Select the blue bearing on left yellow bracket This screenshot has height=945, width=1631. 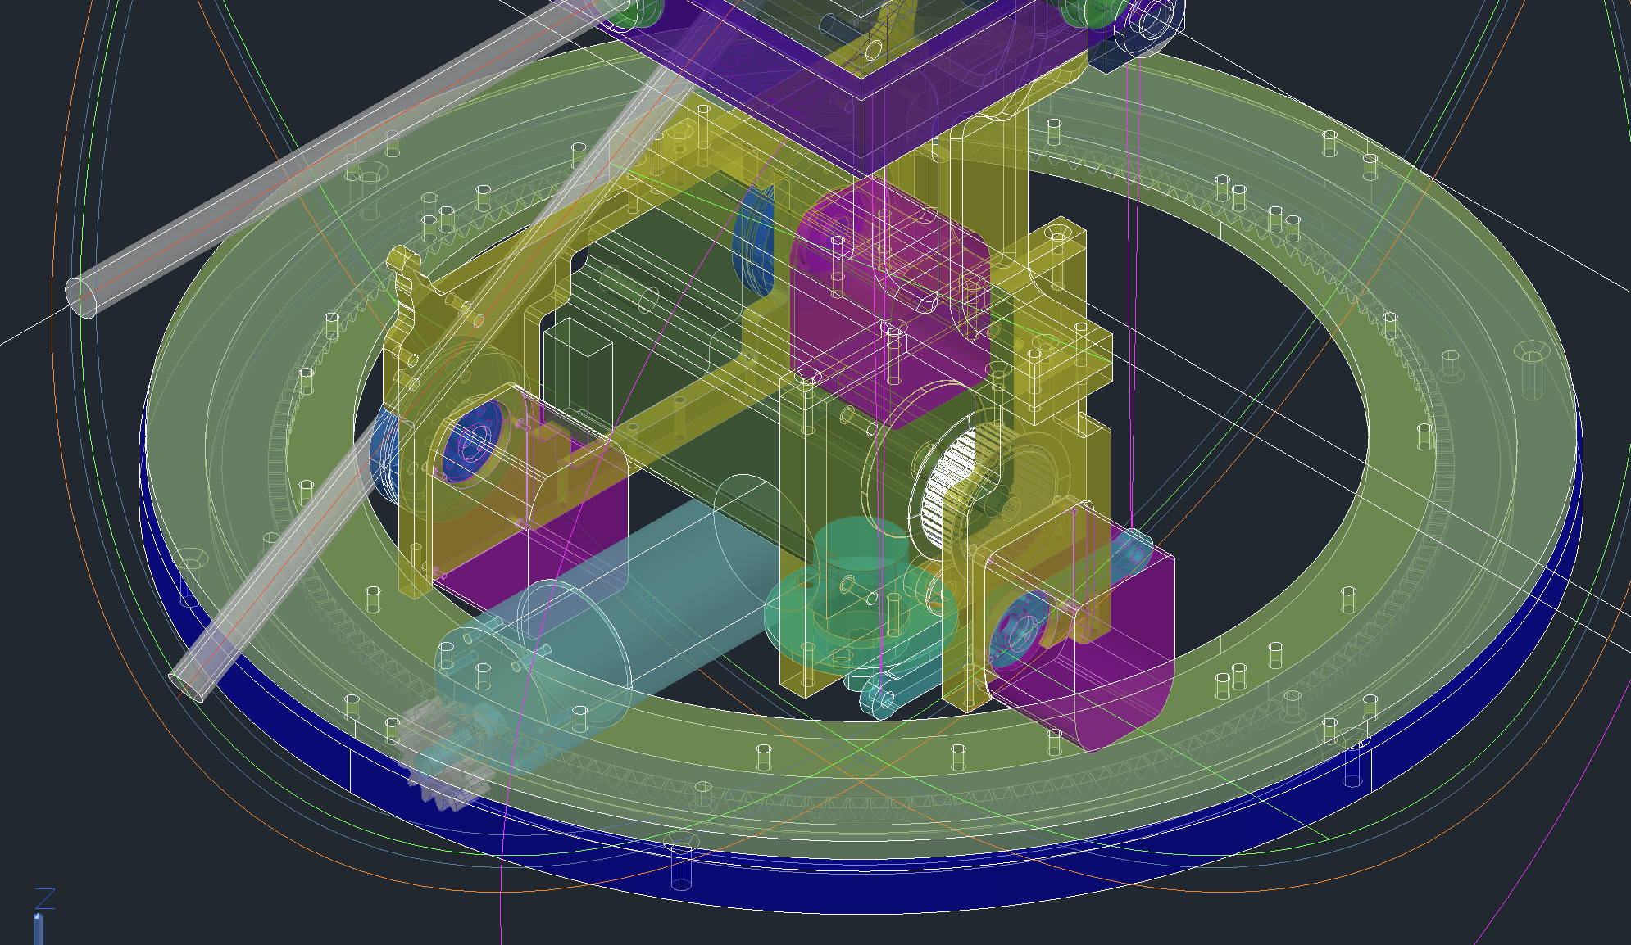(x=471, y=442)
